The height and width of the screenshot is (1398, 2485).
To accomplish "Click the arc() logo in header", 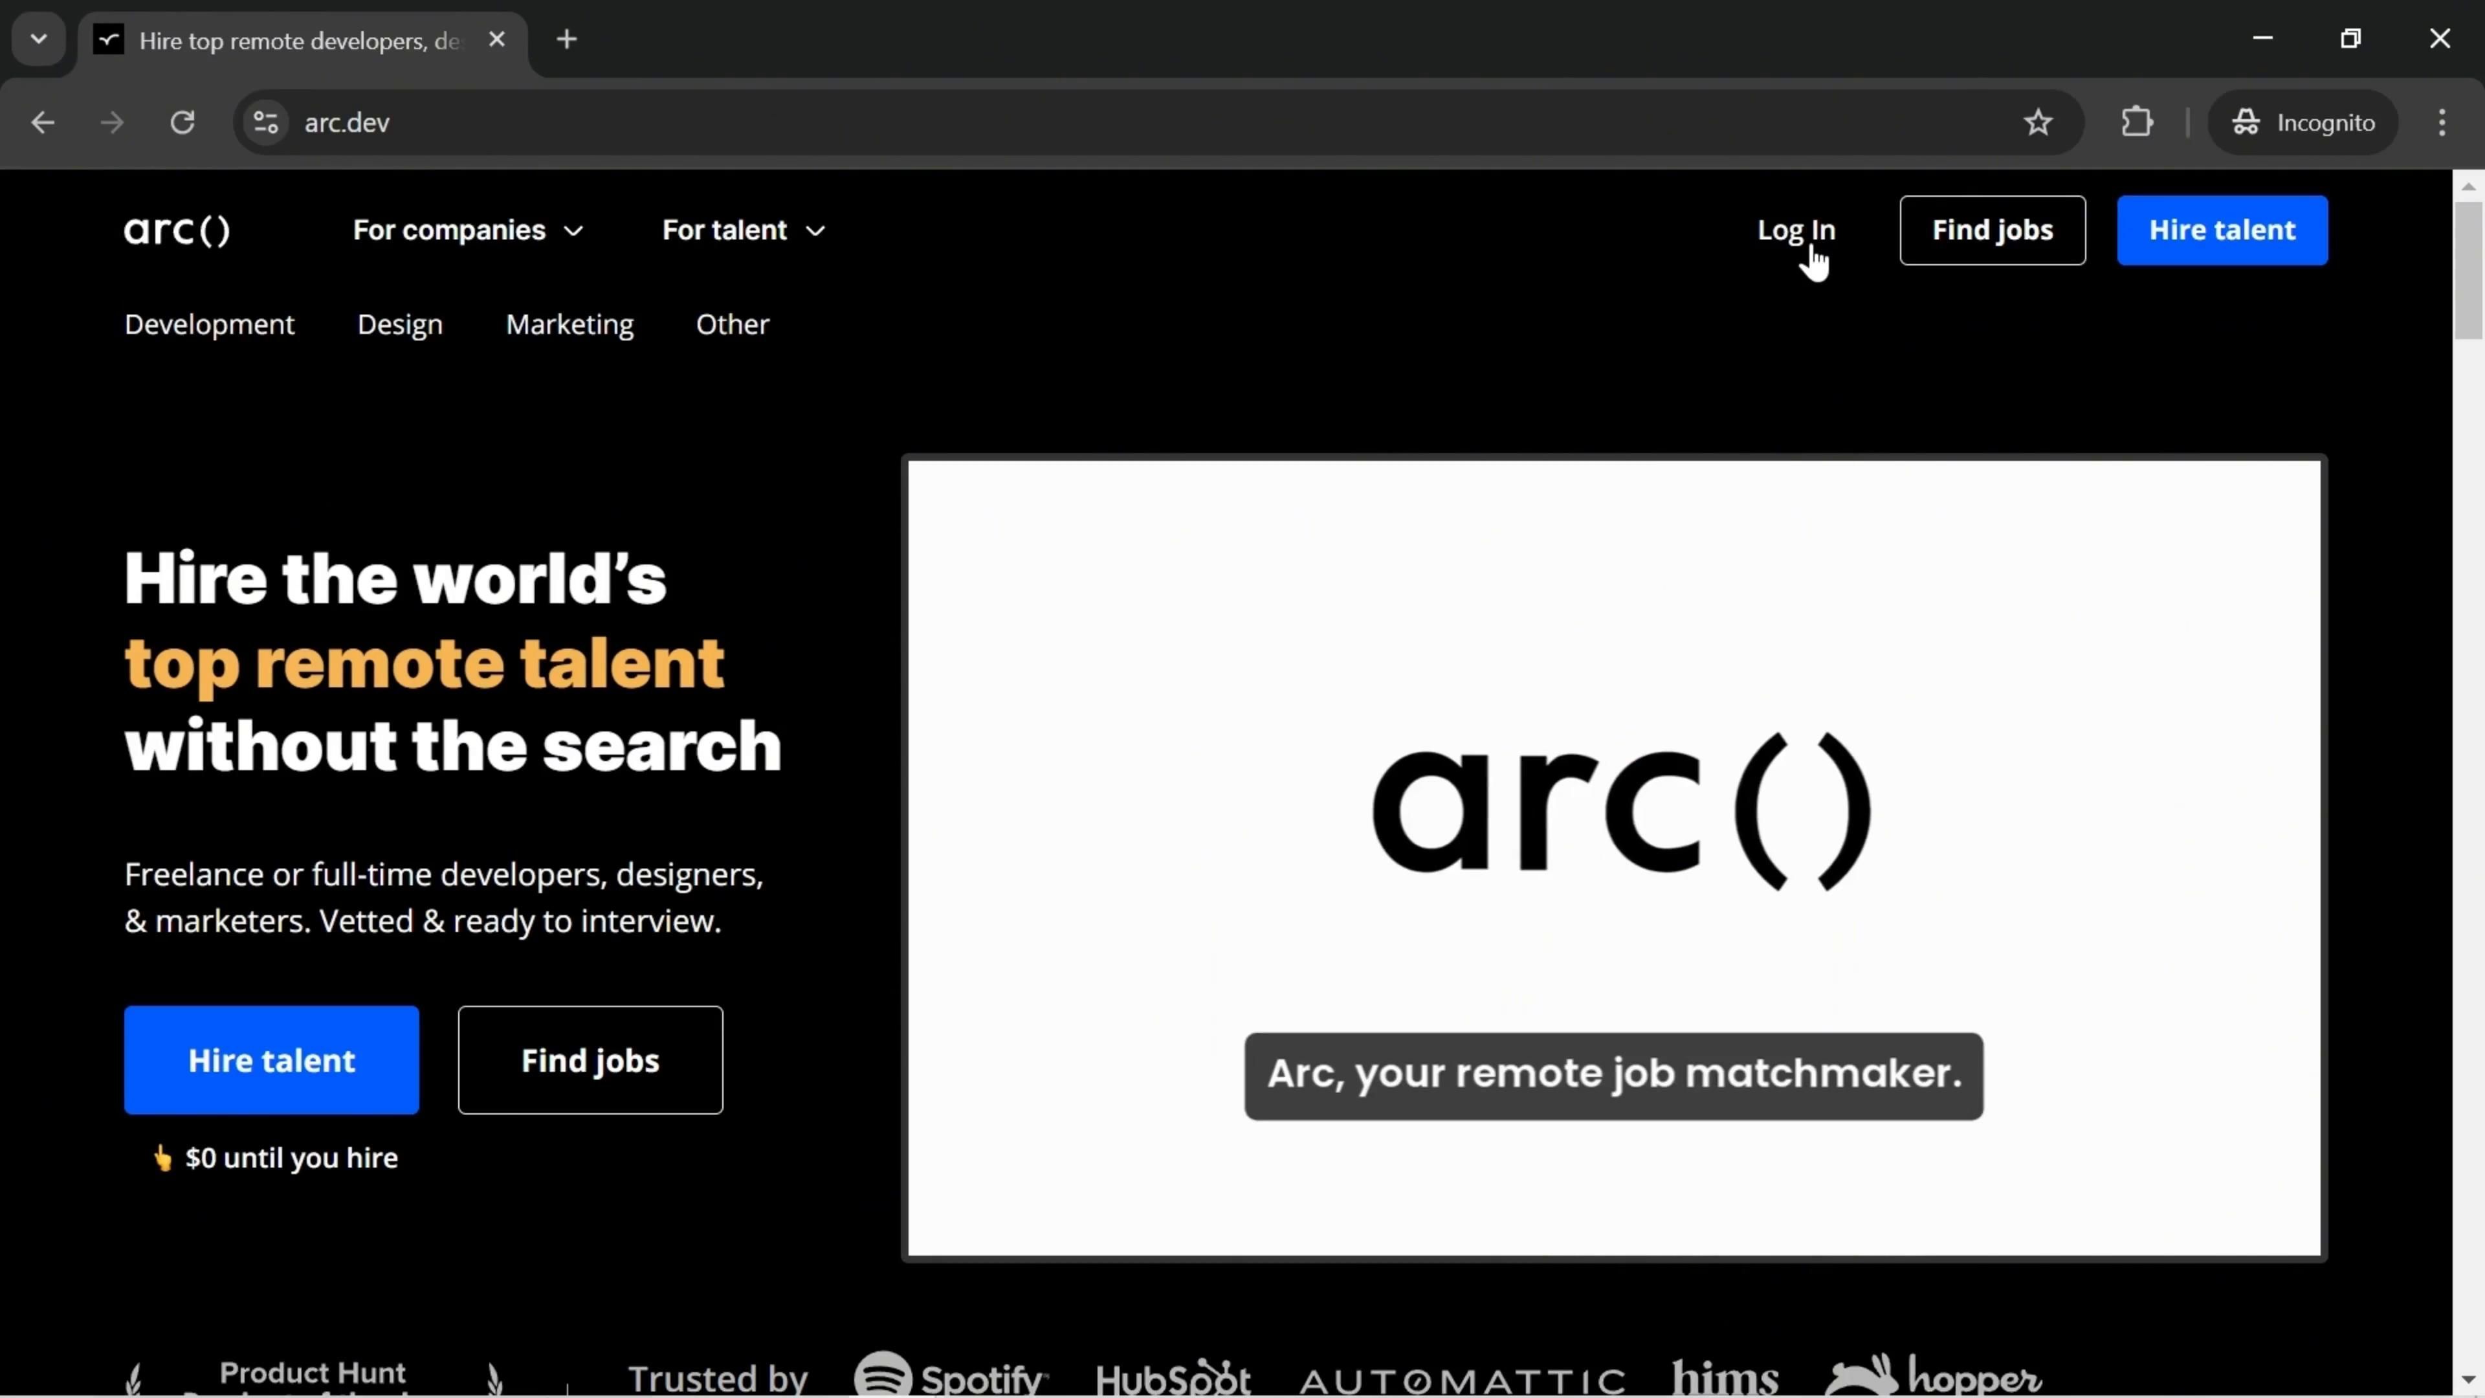I will 177,230.
